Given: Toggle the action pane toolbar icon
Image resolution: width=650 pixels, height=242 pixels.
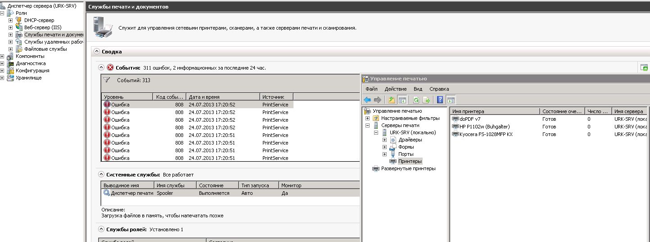Looking at the screenshot, I should point(451,100).
